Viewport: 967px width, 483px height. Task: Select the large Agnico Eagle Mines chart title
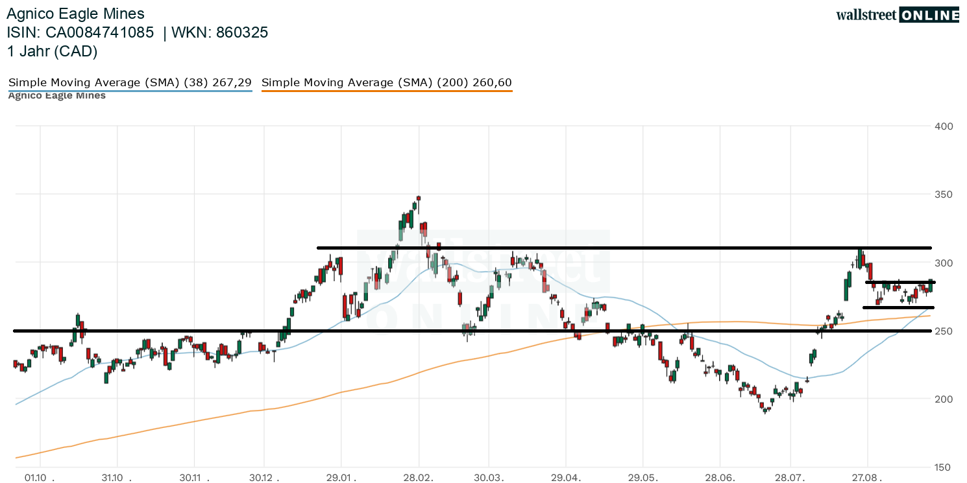click(x=75, y=14)
